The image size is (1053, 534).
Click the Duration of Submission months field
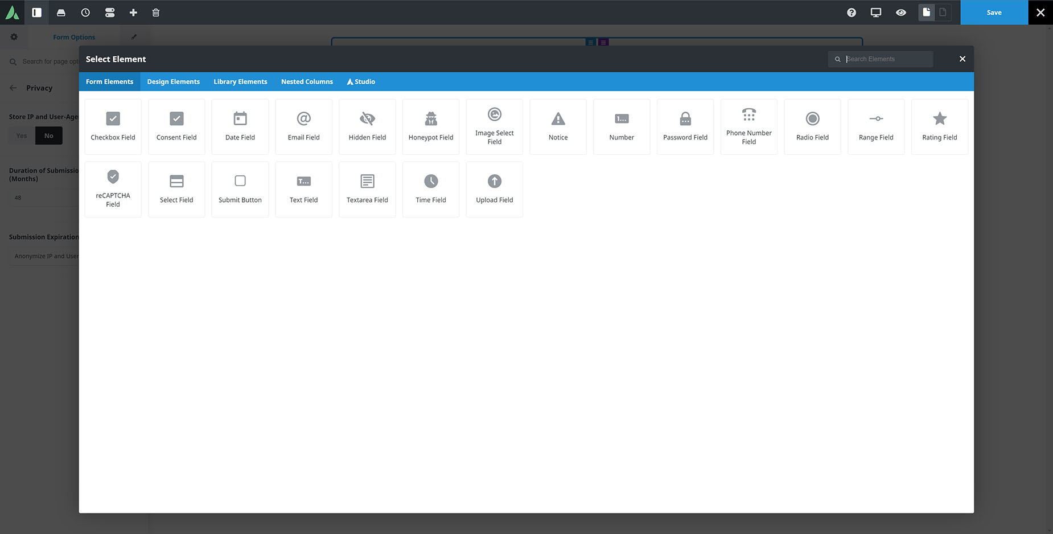pos(44,198)
